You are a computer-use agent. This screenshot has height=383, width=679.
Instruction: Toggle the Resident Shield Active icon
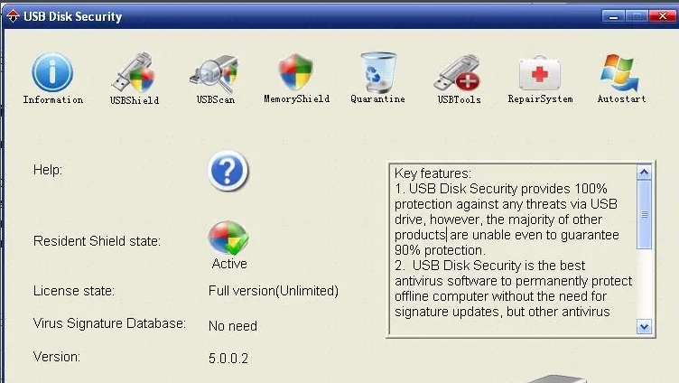[x=228, y=238]
